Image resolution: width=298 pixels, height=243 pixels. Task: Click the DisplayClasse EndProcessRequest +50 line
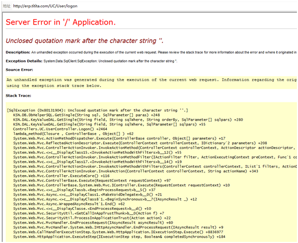click(82, 209)
